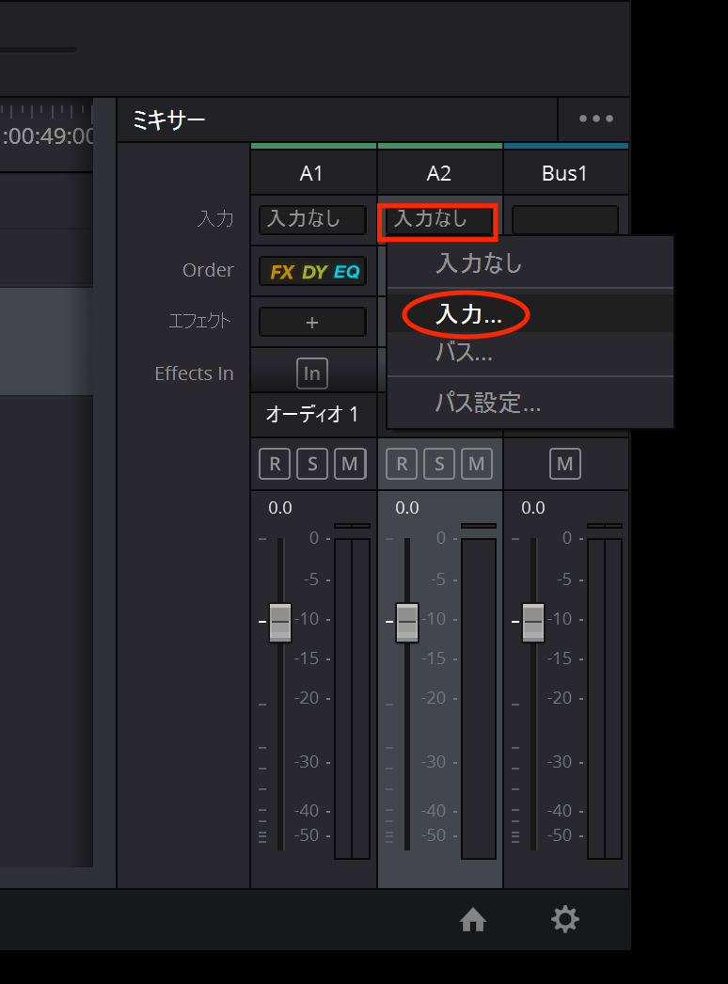
Task: Click the A2 fader handle
Action: click(407, 622)
